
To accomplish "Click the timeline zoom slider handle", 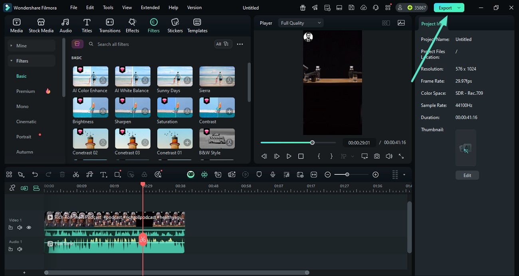I will pos(347,174).
